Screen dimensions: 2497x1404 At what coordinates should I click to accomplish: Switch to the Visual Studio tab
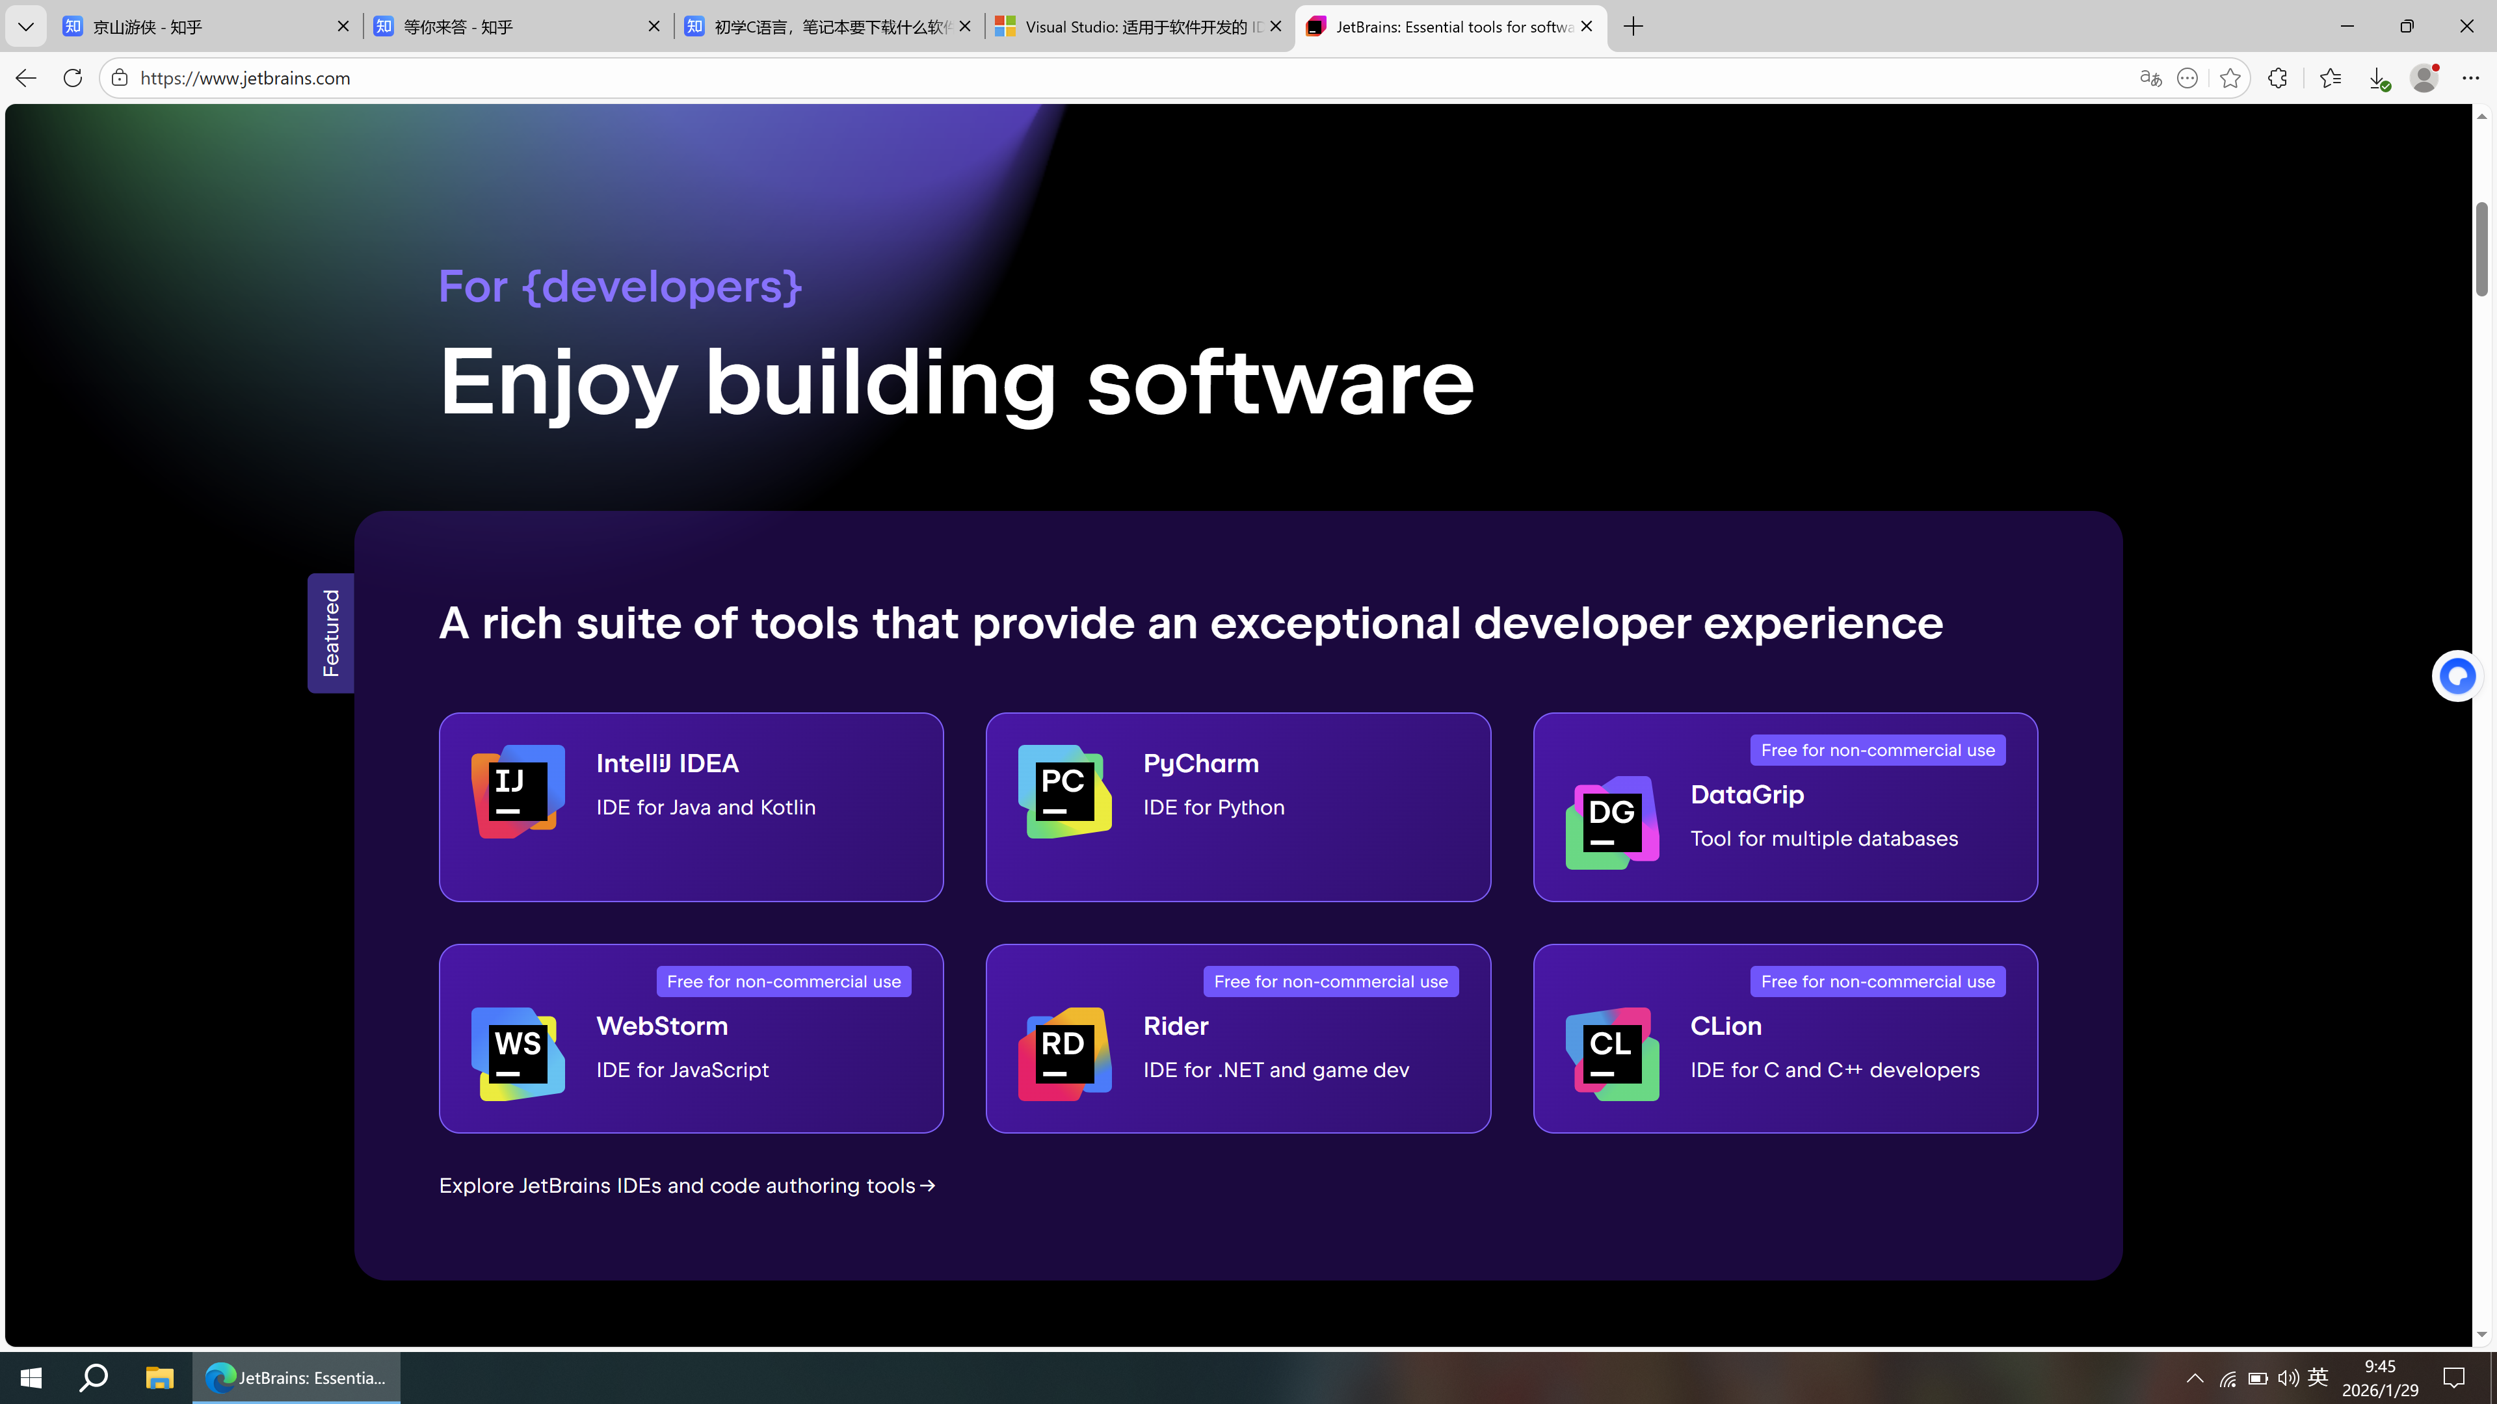pyautogui.click(x=1138, y=26)
